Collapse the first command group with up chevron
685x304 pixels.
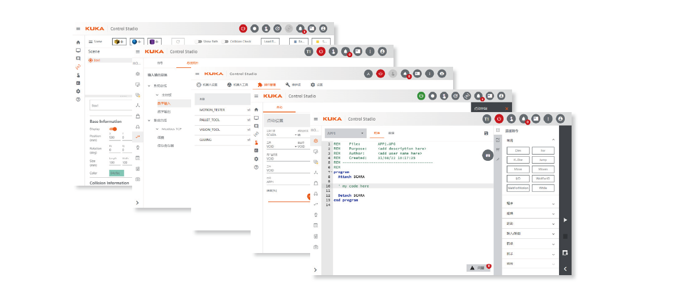click(553, 139)
